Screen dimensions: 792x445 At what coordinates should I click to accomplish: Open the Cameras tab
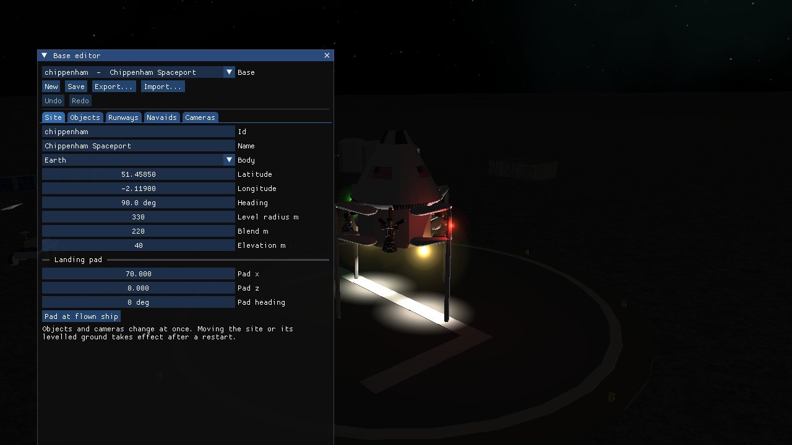click(200, 117)
